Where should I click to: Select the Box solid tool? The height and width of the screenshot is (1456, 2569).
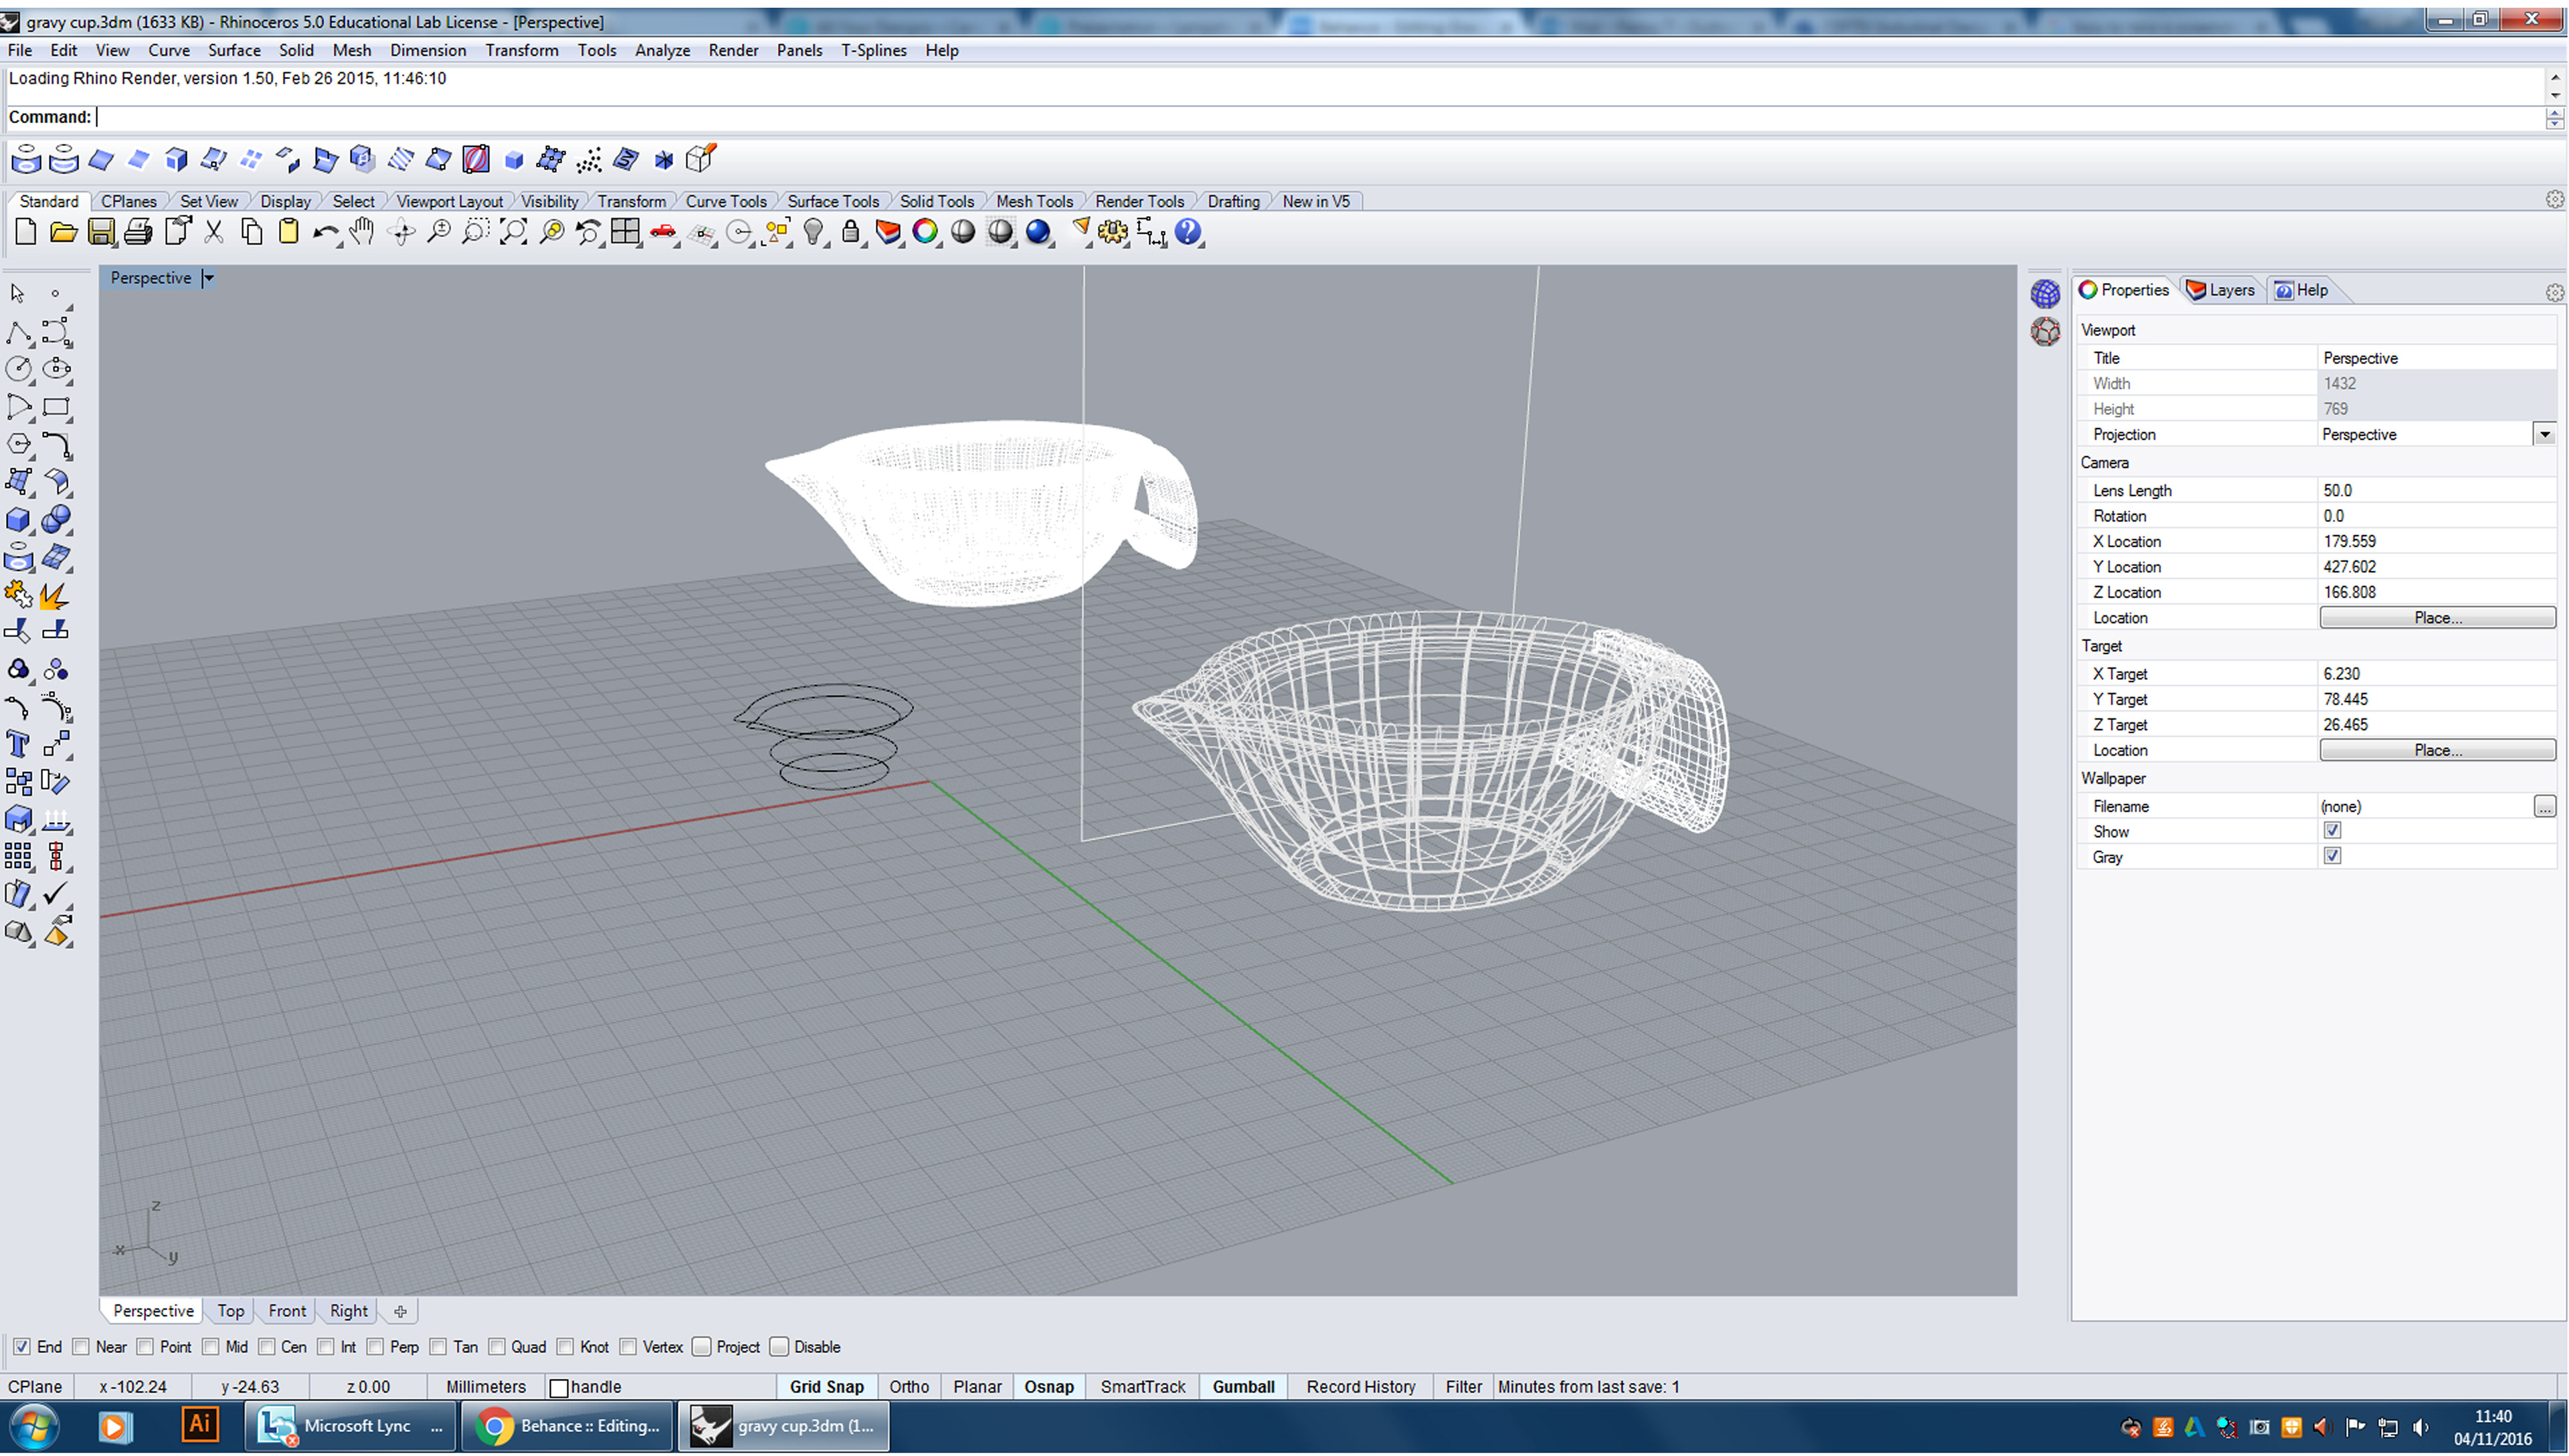[x=18, y=519]
